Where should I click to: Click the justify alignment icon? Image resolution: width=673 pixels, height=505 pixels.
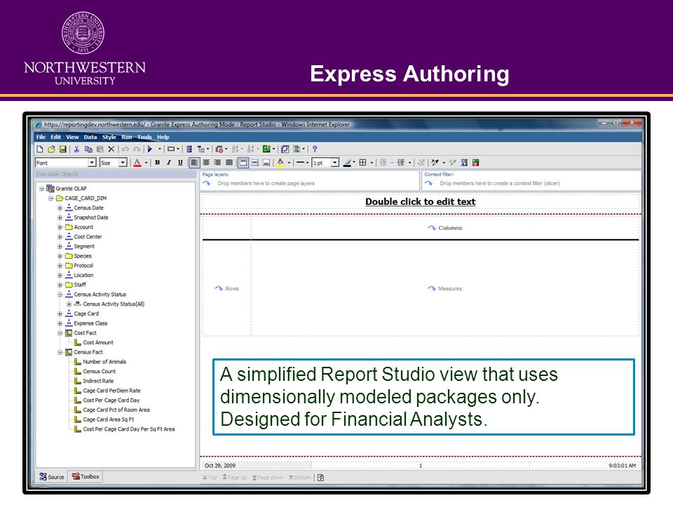coord(229,162)
